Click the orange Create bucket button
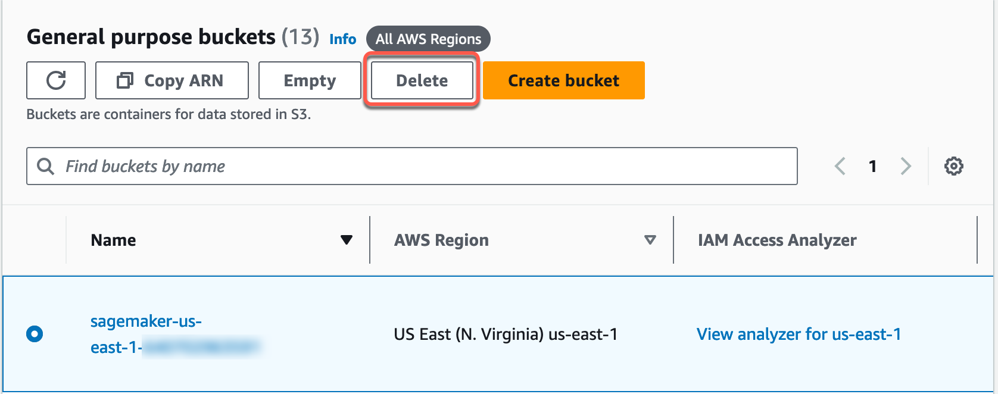The image size is (998, 394). (563, 80)
